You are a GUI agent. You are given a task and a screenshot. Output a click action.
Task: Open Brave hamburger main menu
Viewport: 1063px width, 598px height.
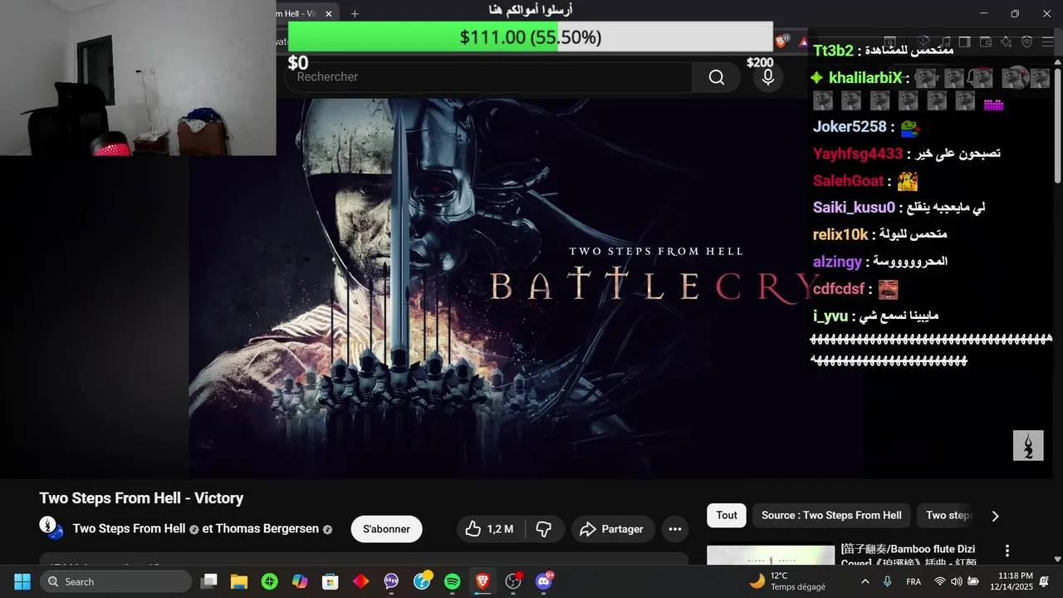[1048, 42]
